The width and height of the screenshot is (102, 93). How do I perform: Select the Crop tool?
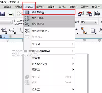coord(4,31)
